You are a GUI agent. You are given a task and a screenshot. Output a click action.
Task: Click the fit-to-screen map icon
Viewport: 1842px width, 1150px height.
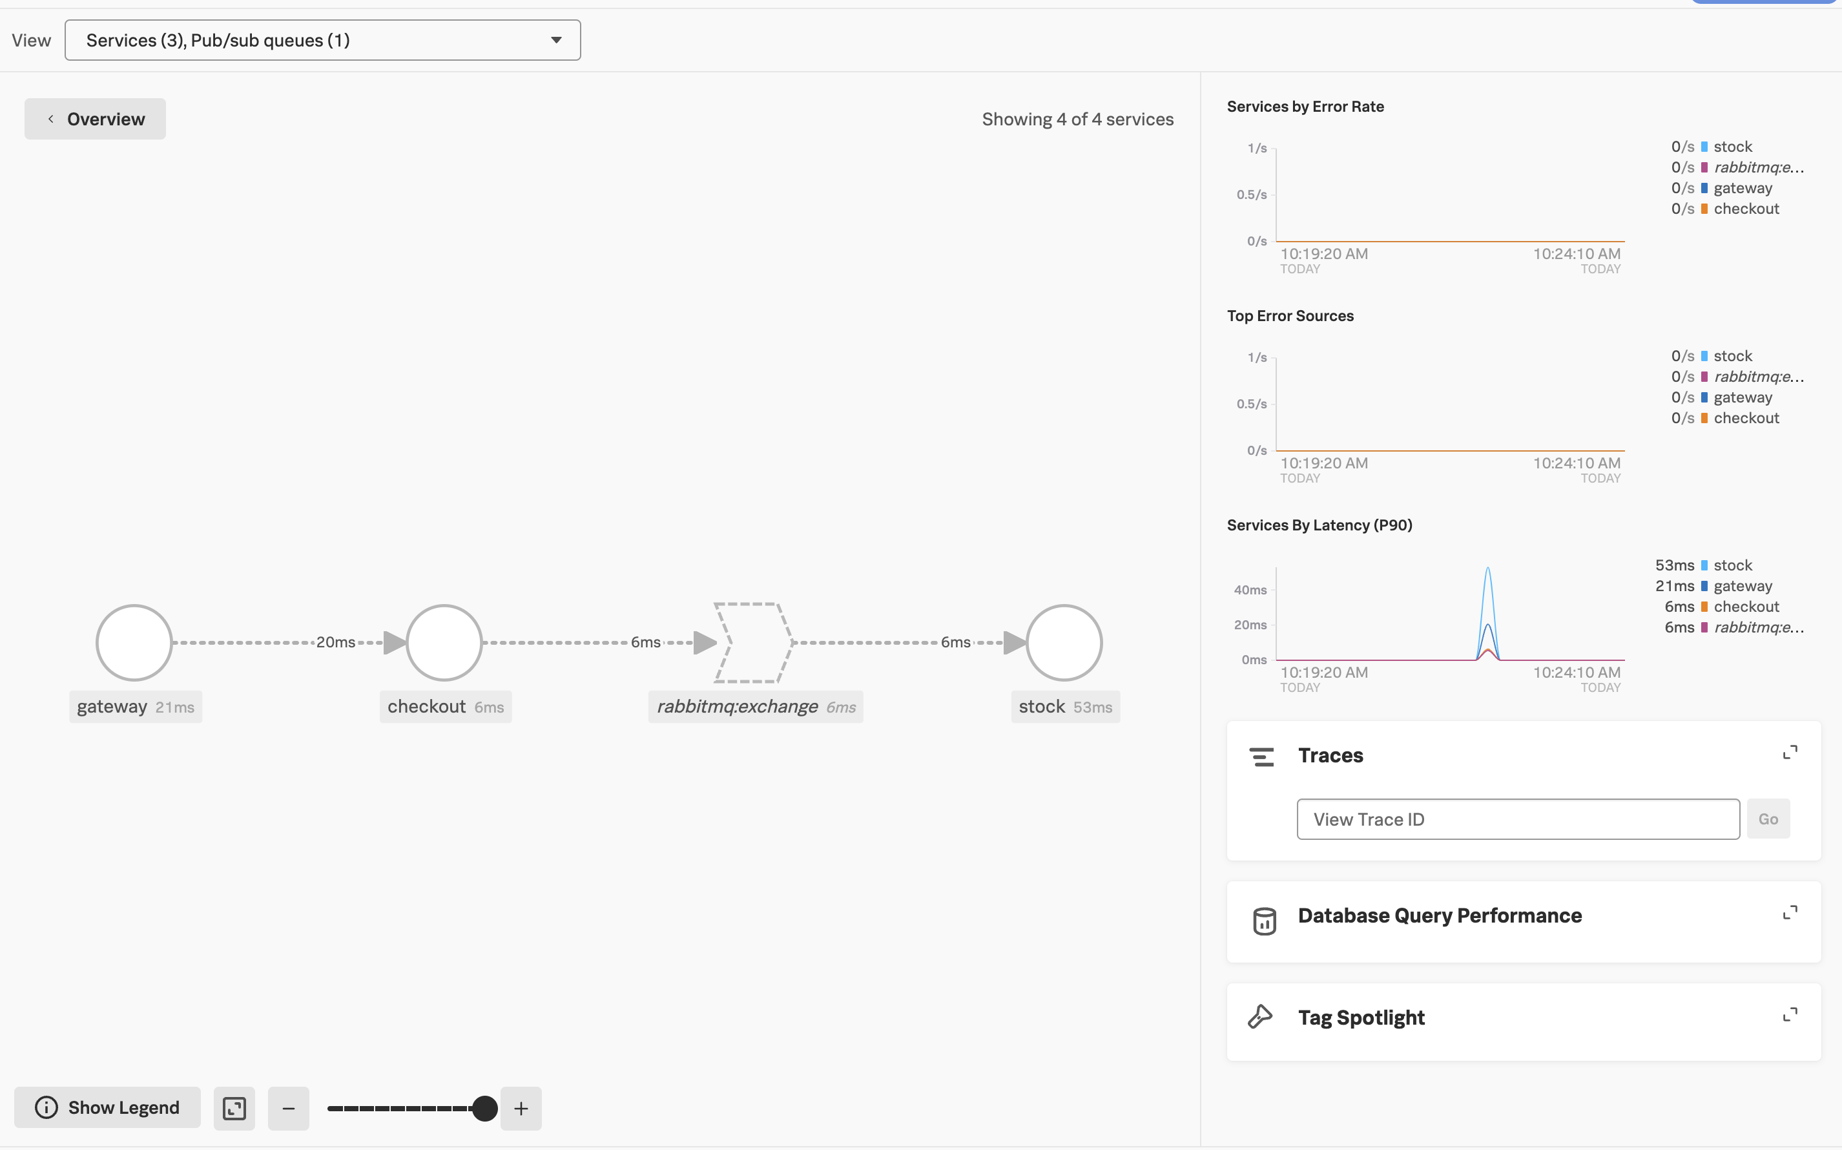[234, 1108]
